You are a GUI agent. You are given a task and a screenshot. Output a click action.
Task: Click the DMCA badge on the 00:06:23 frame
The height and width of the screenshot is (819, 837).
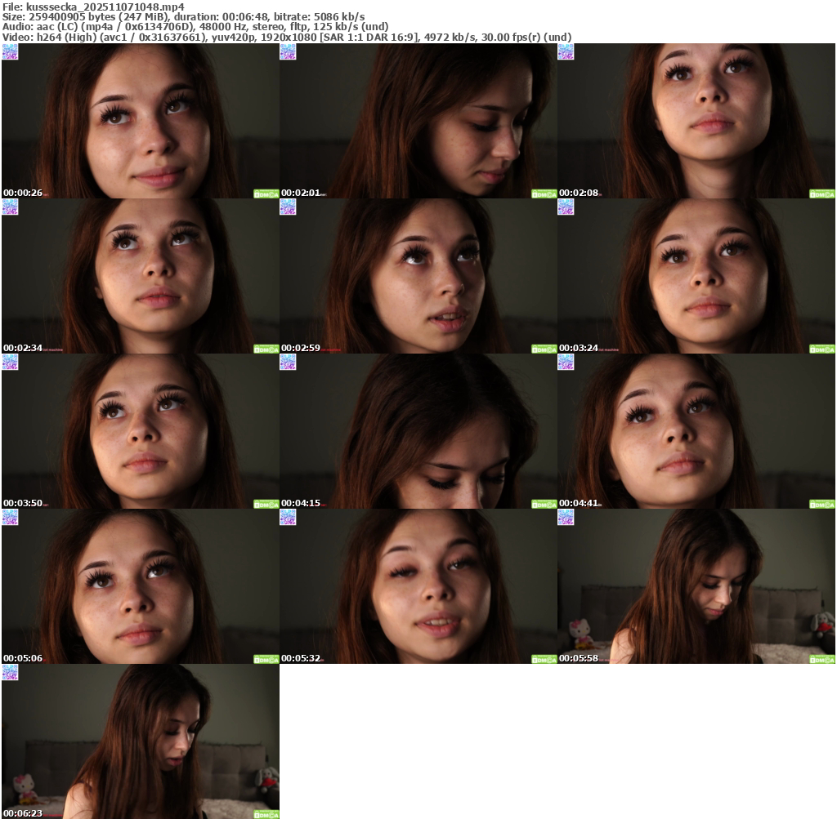pos(266,814)
